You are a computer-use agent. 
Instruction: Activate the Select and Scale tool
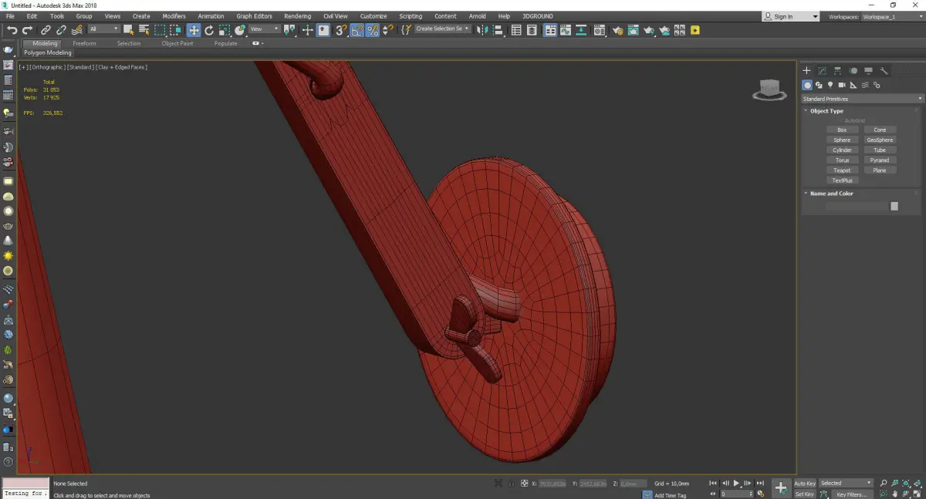point(225,30)
